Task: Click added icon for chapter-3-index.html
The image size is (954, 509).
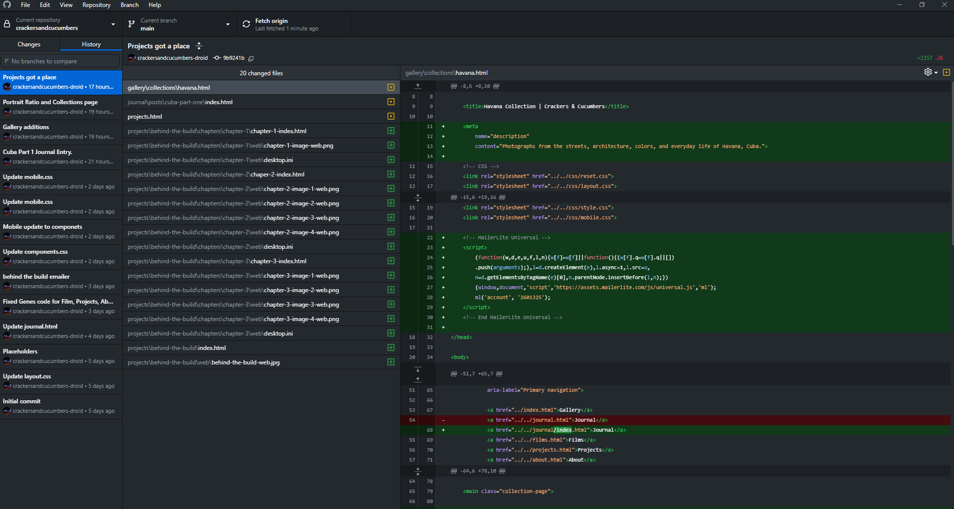Action: tap(391, 261)
